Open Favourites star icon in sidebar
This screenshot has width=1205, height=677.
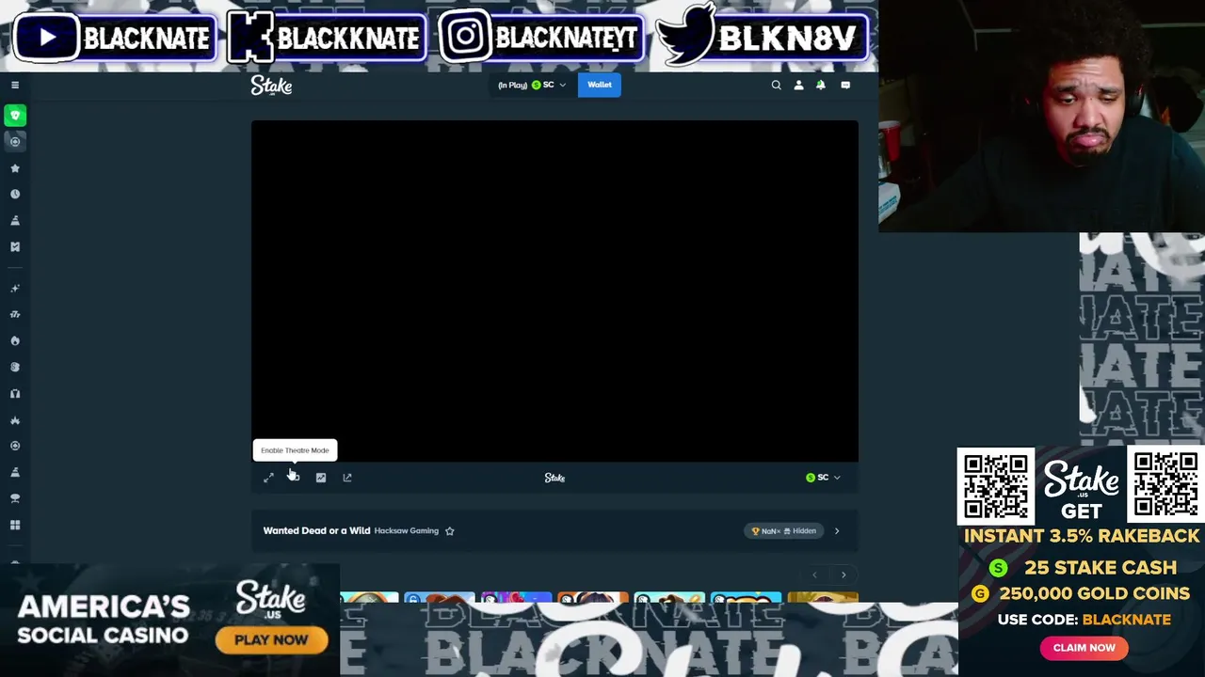(15, 168)
